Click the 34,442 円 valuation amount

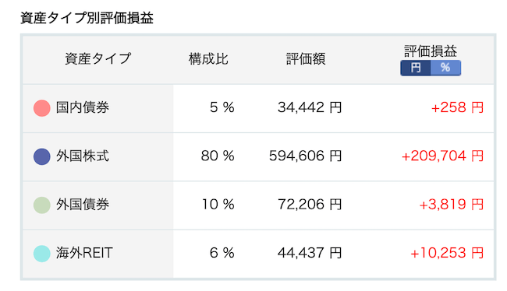pos(310,107)
